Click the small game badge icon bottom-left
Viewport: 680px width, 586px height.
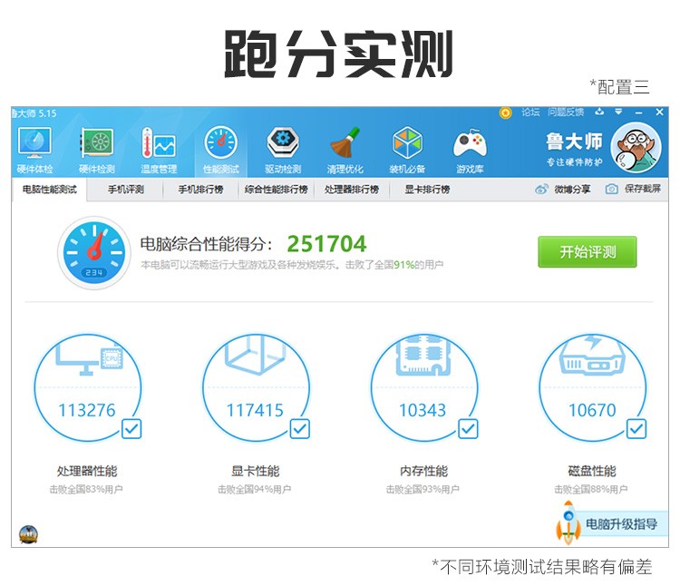pos(29,534)
